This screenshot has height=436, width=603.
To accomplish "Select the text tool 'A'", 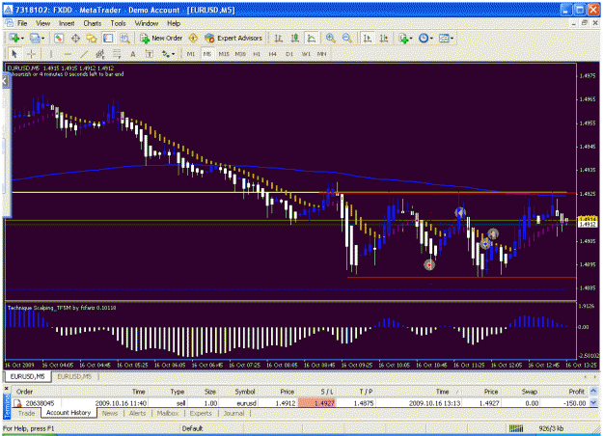I will click(x=133, y=54).
